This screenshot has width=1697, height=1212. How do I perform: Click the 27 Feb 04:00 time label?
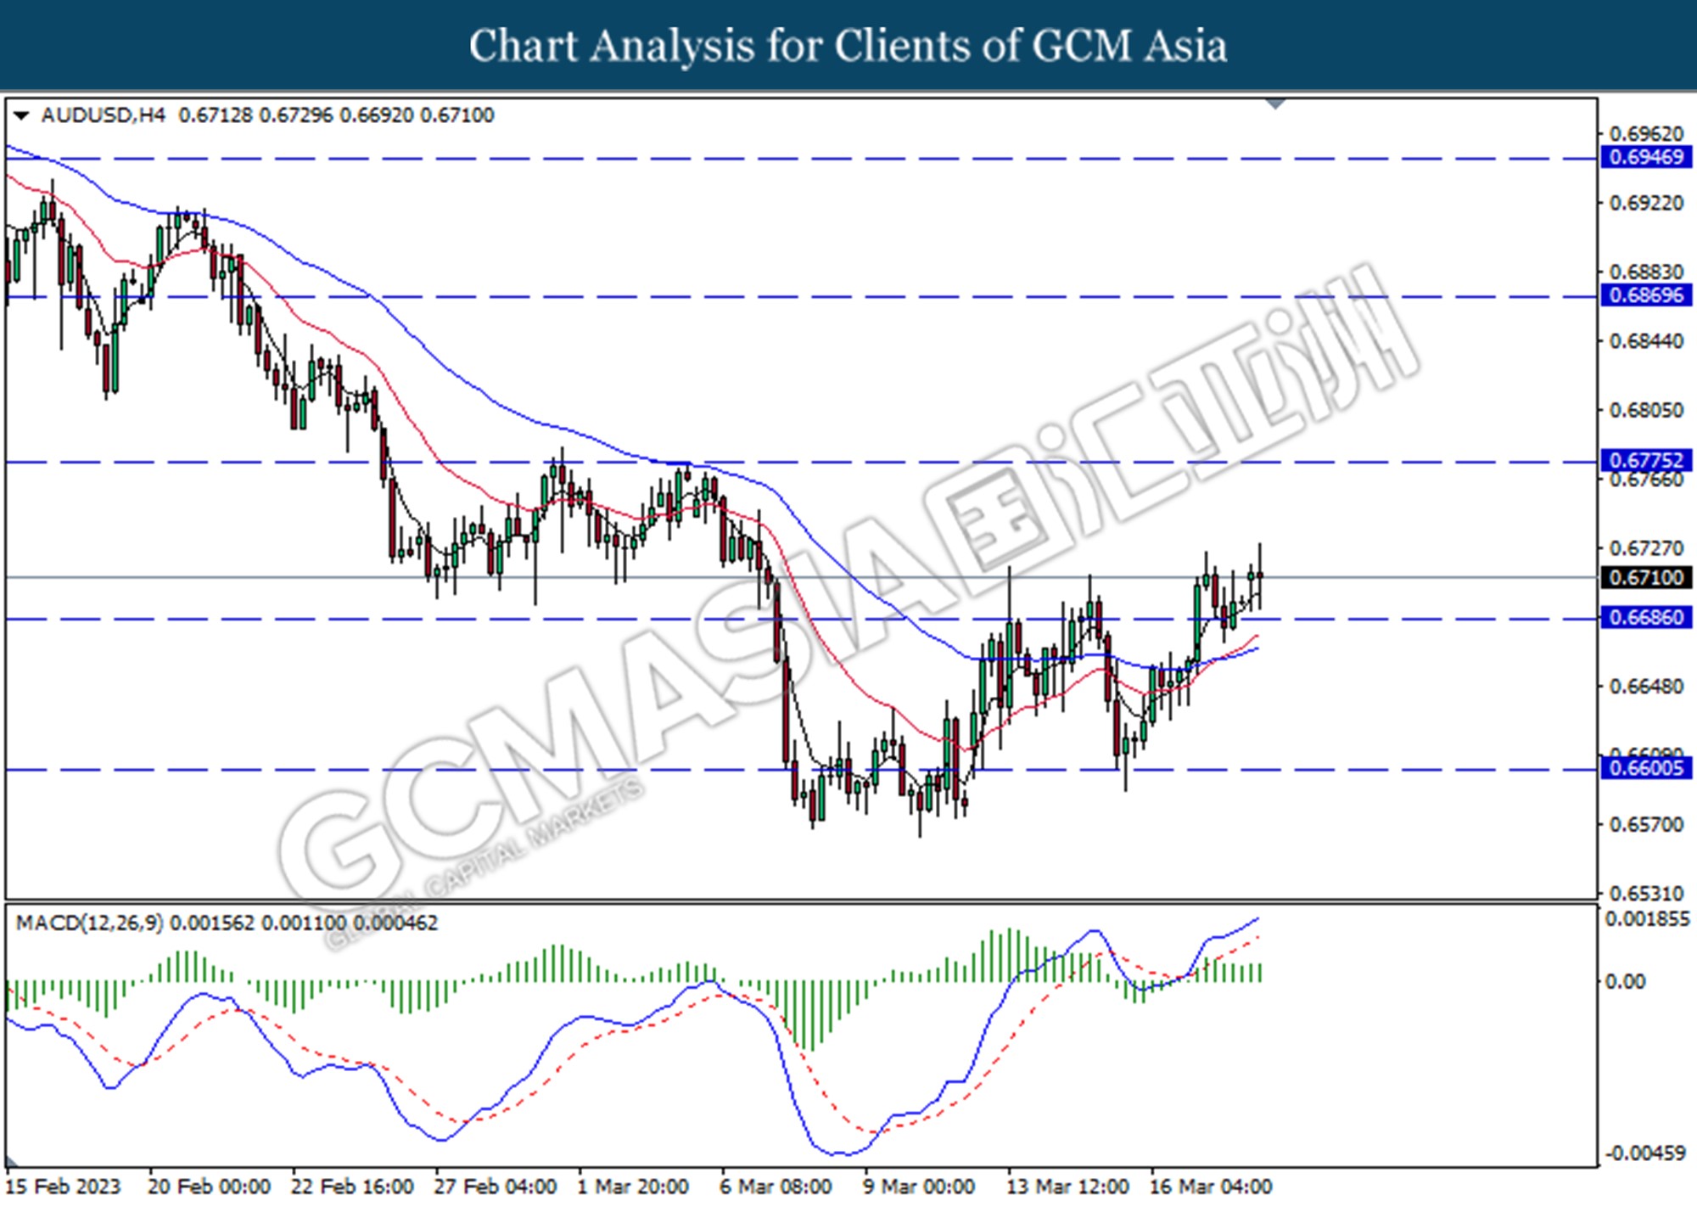[496, 1187]
